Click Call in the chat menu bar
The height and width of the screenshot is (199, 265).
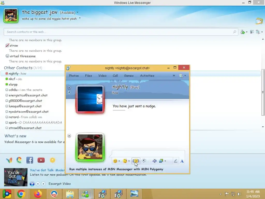click(x=115, y=76)
